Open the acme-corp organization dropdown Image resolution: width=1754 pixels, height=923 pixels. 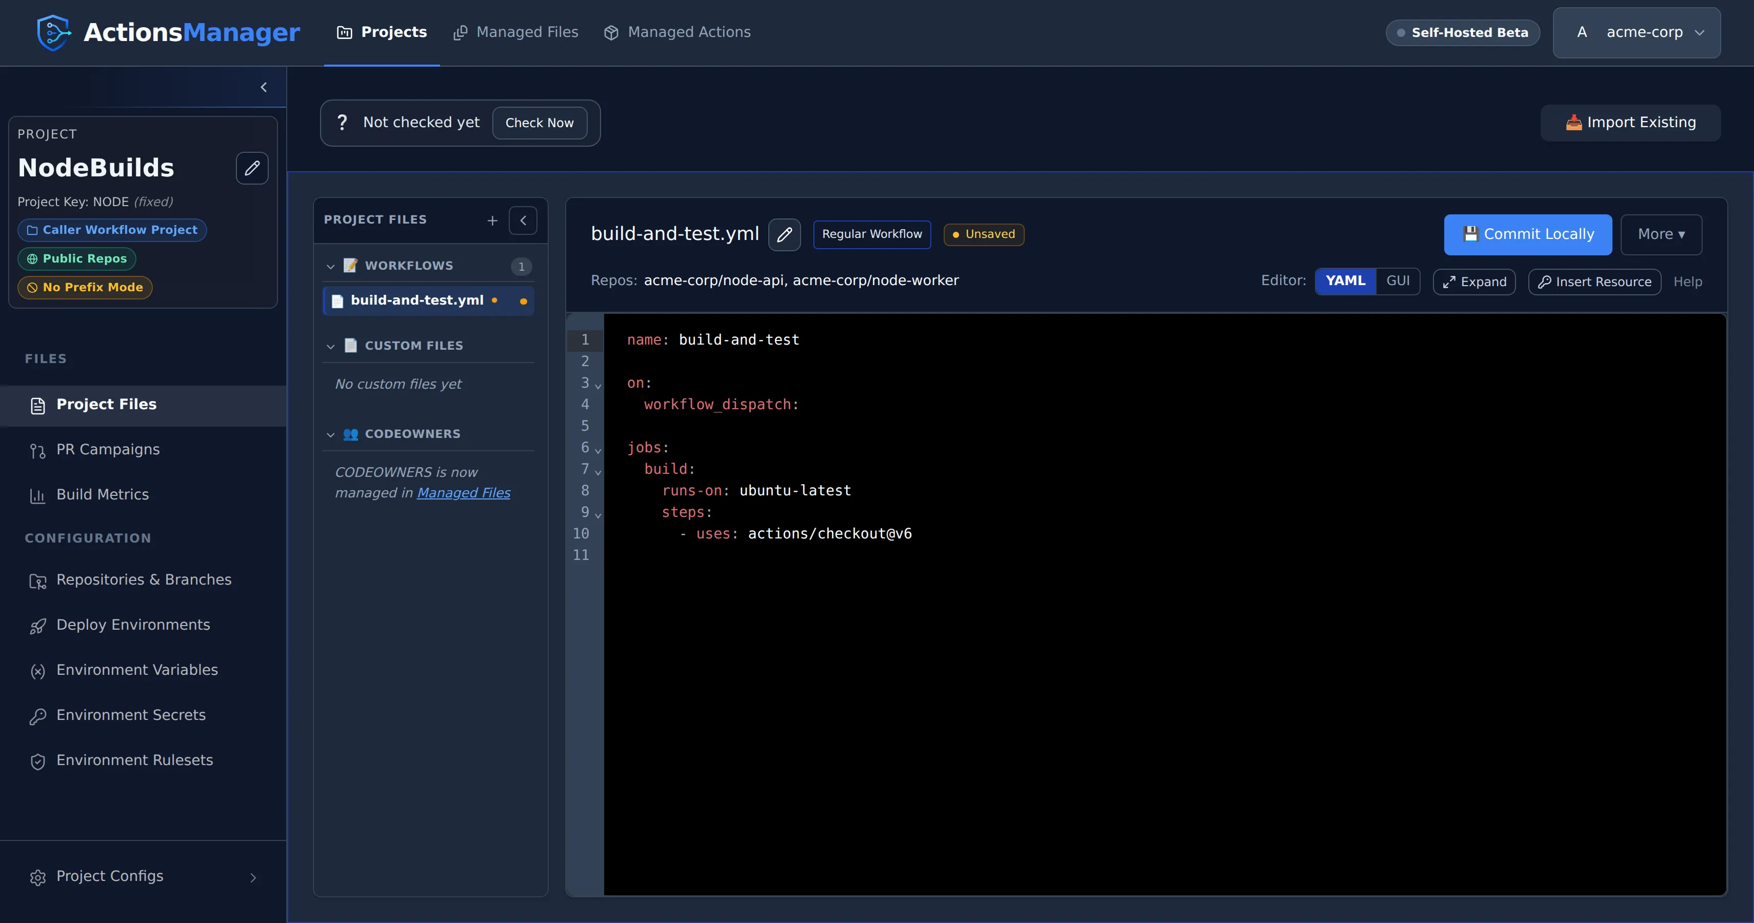tap(1637, 33)
